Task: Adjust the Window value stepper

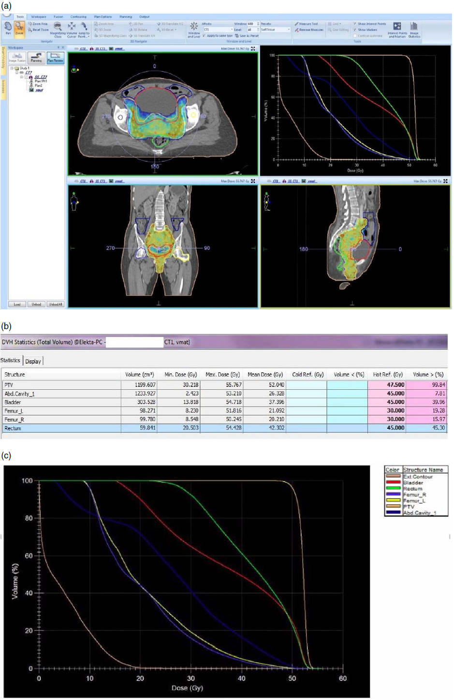Action: 258,23
